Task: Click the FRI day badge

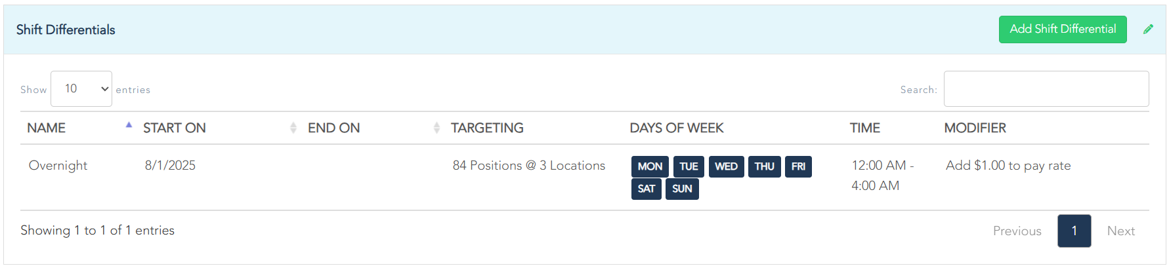Action: click(798, 166)
